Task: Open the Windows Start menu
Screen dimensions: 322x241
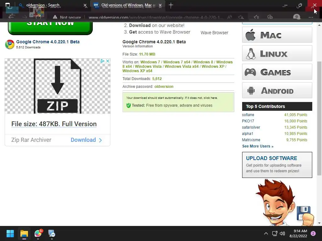Action: 10,233
